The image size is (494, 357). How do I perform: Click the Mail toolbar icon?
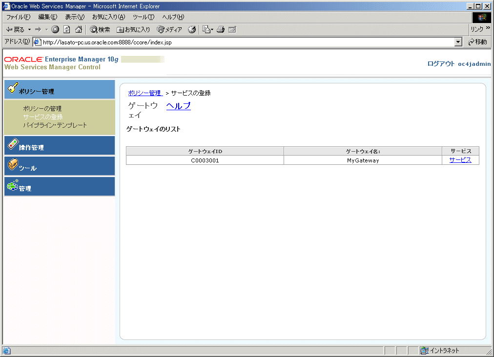(206, 30)
